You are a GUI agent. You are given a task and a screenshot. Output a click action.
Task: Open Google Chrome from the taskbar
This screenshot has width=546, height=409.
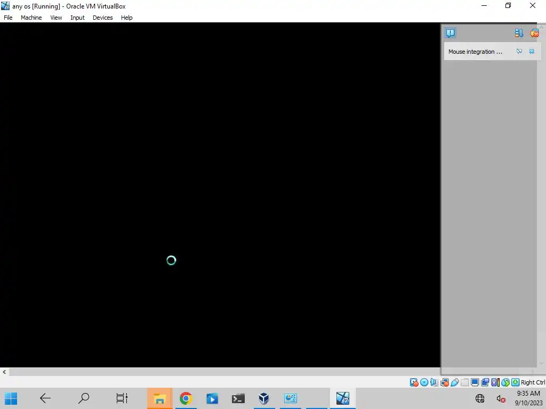186,398
